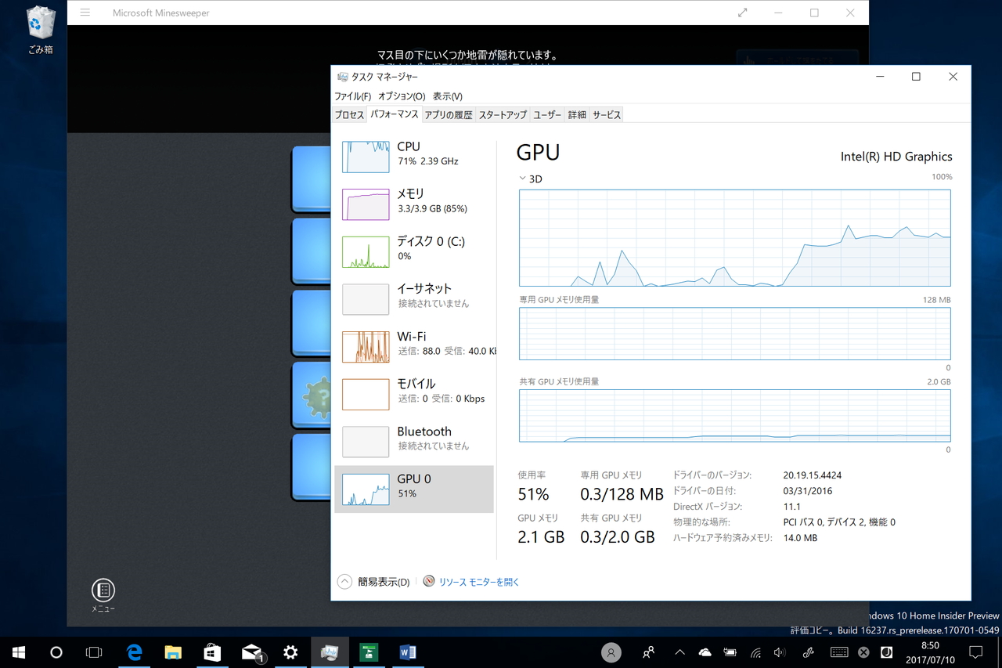The image size is (1002, 668).
Task: Open the オプション(O) menu
Action: click(x=402, y=96)
